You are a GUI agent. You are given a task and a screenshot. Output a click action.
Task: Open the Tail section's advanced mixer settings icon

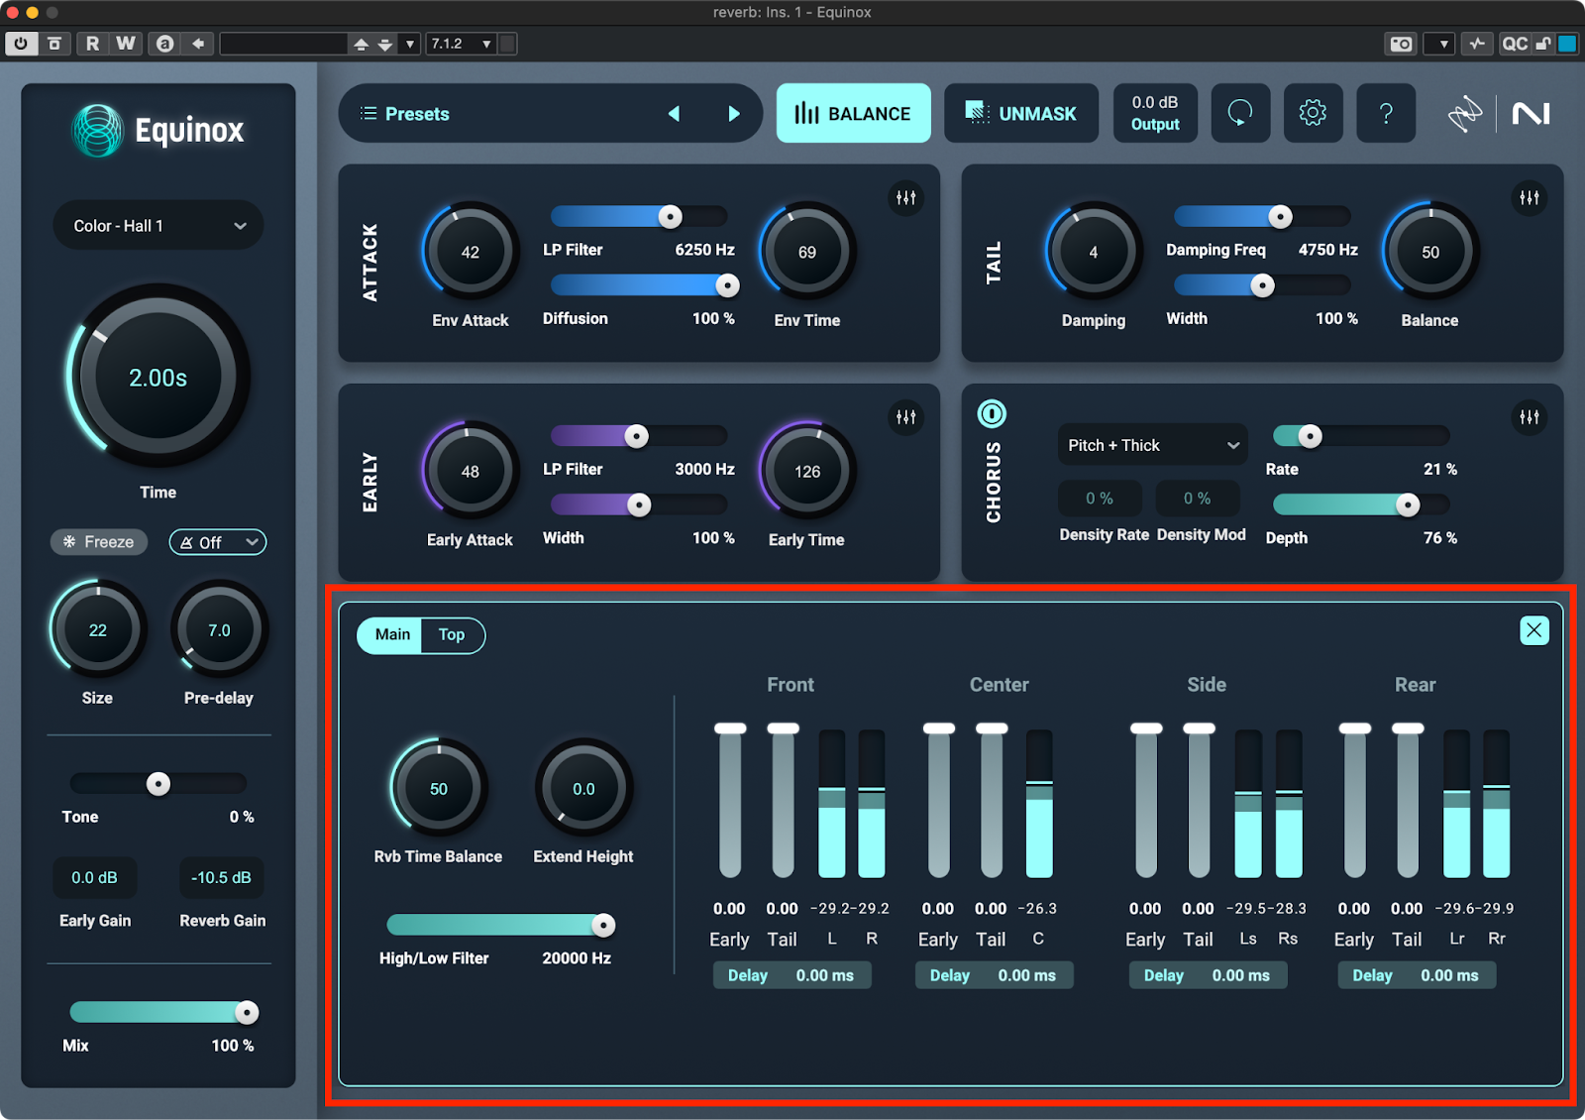(x=1530, y=197)
